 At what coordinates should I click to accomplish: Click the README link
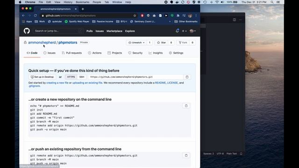[160, 83]
